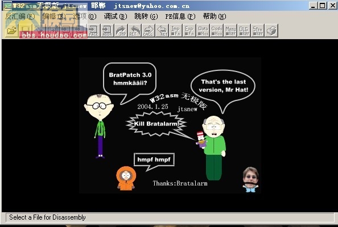Open the PE信息(P) menu

coord(180,16)
